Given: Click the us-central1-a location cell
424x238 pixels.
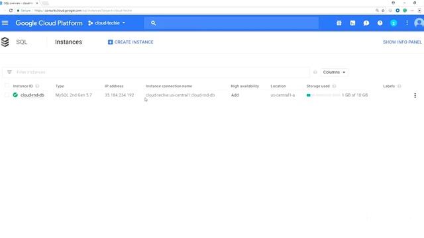Looking at the screenshot, I should [x=283, y=95].
